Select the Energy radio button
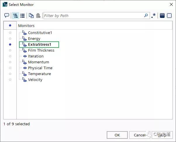Image resolution: width=176 pixels, height=142 pixels. pyautogui.click(x=10, y=39)
